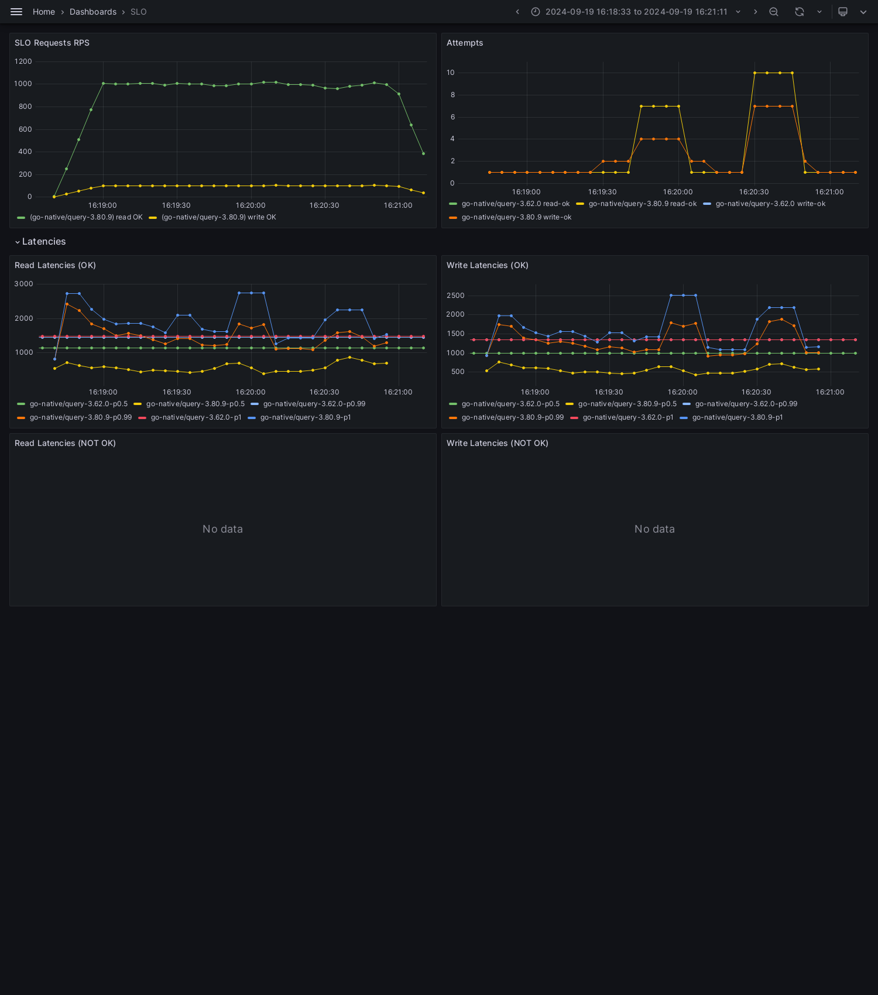
Task: Toggle query-3.80.9 write-ok Attempts legend
Action: coord(517,217)
